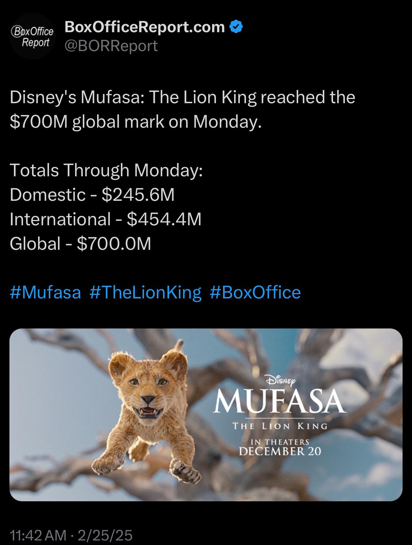This screenshot has width=412, height=545.
Task: Tap the #BoxOffice hashtag
Action: 255,292
